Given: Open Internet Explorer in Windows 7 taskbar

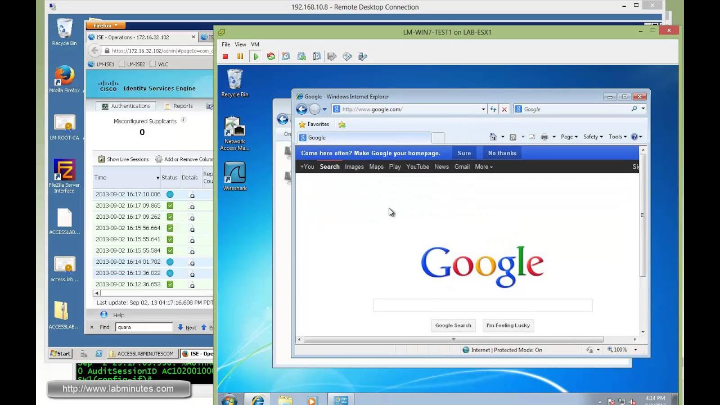Looking at the screenshot, I should [x=258, y=400].
